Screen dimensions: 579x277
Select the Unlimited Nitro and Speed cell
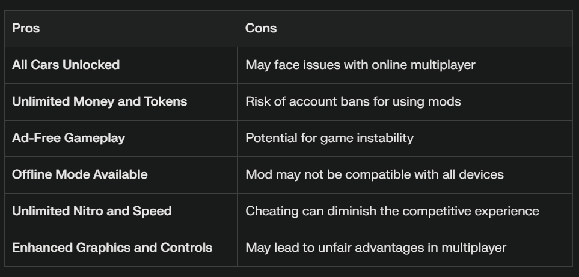[x=121, y=212]
